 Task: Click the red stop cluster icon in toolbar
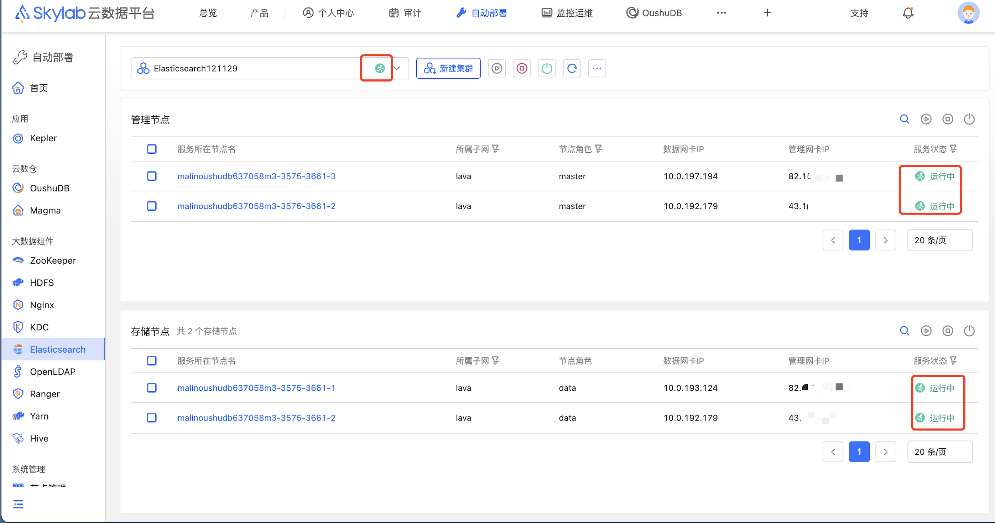click(522, 69)
